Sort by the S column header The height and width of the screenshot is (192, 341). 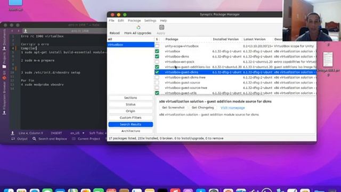pyautogui.click(x=157, y=39)
